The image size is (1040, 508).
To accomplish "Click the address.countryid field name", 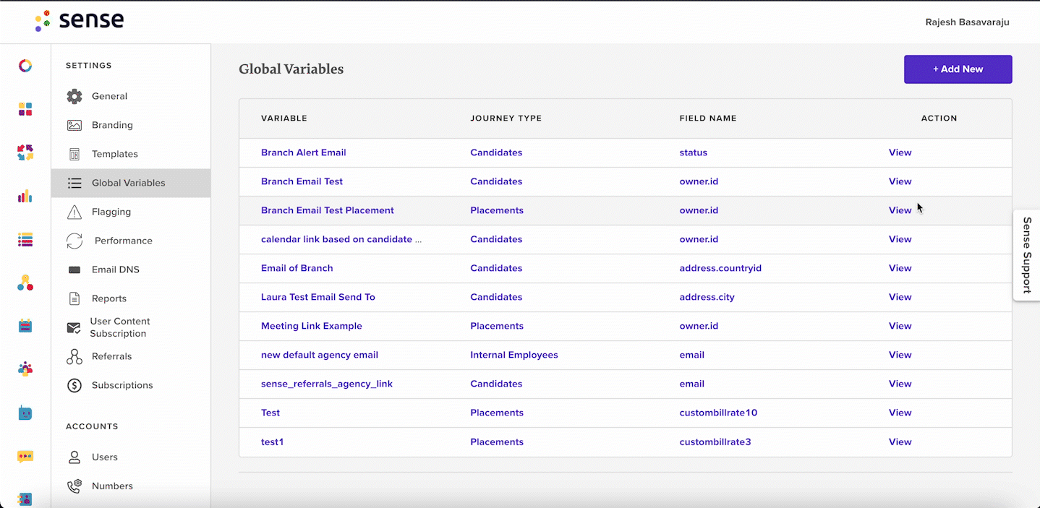I will pos(720,268).
